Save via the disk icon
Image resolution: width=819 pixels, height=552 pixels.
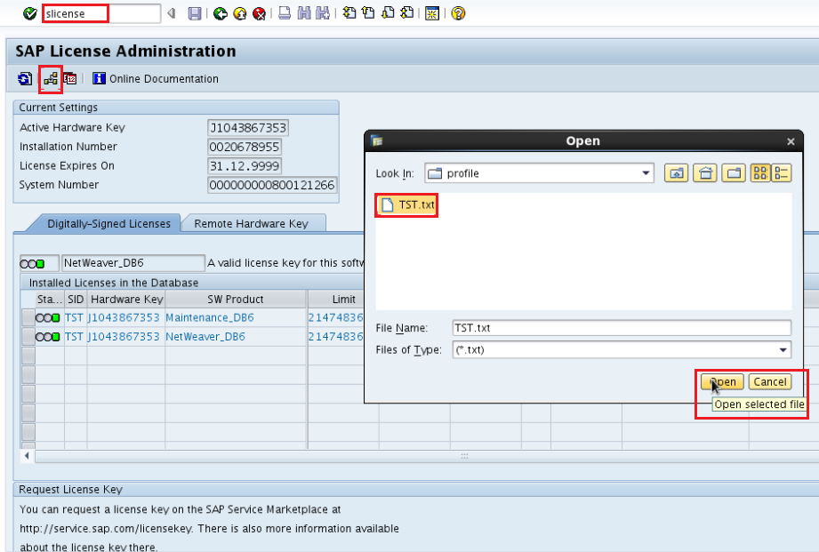point(194,13)
